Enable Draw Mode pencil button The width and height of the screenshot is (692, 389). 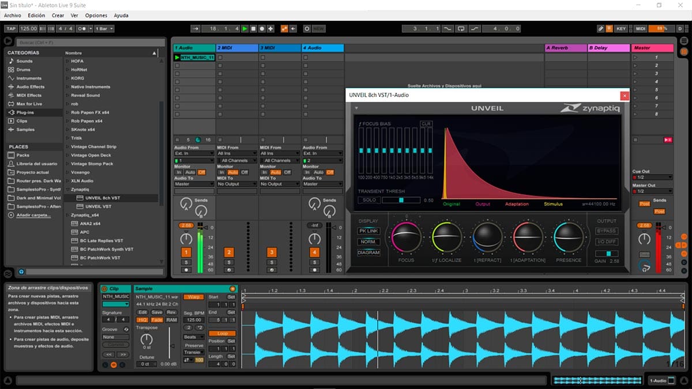tap(601, 28)
